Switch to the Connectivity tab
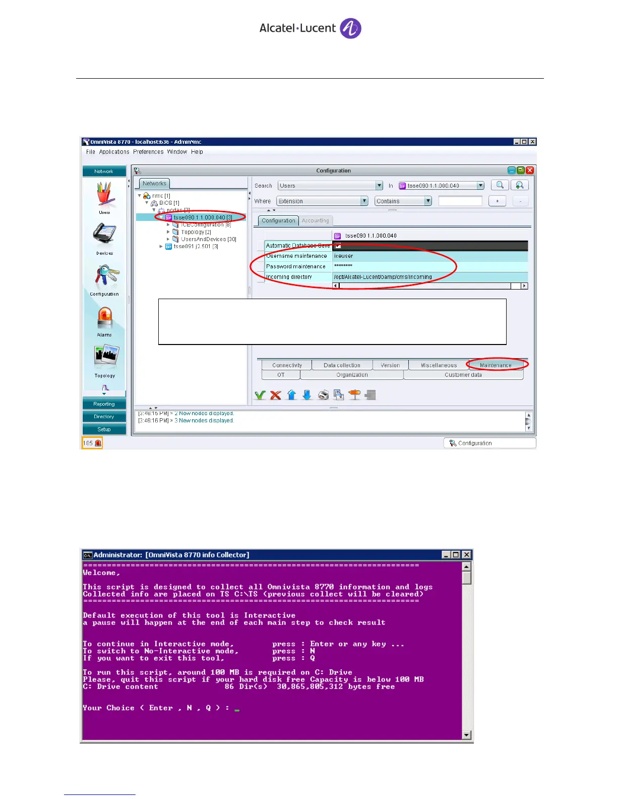The width and height of the screenshot is (617, 799). point(287,365)
